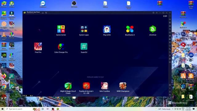Click the multi-window icon beside home
Screen dimensions: 197x111
tap(46, 13)
